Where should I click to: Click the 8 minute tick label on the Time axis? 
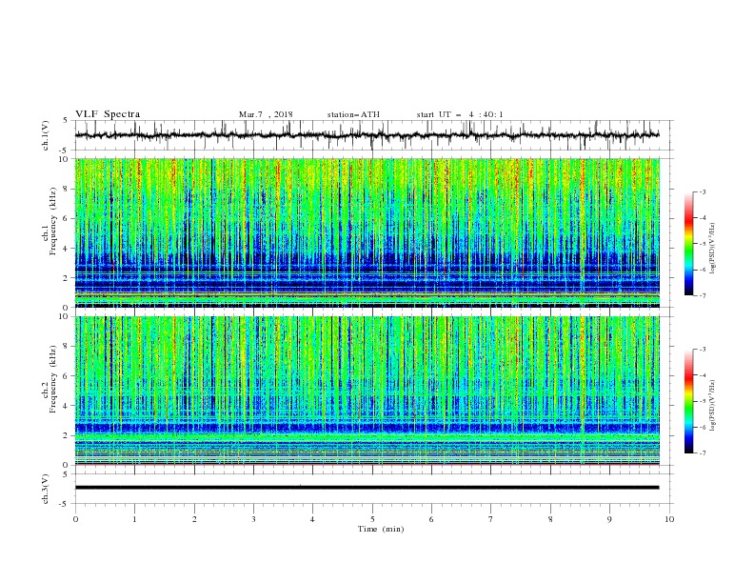pyautogui.click(x=550, y=519)
